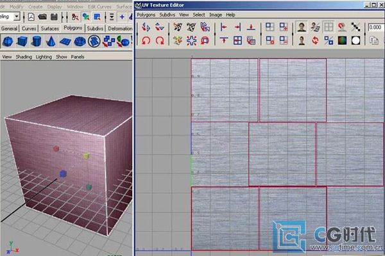
Task: Open Select menu in UV Texture Editor
Action: [x=199, y=15]
